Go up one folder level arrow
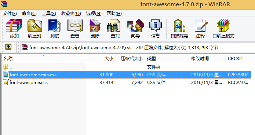Screen dimensions: 255x135 click(8, 47)
